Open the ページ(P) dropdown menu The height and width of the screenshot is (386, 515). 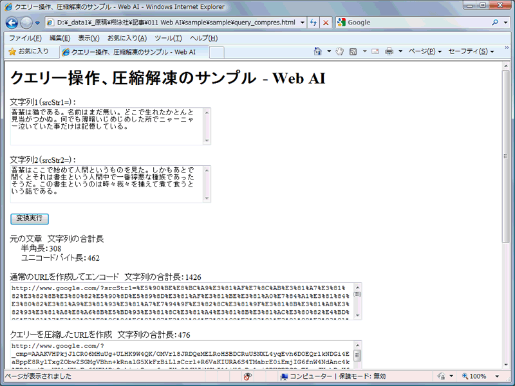click(425, 51)
